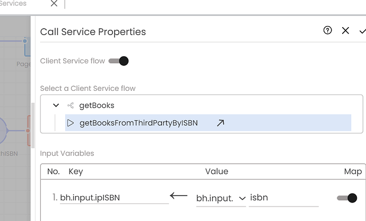Click the Key column header
Image resolution: width=366 pixels, height=221 pixels.
[x=76, y=172]
